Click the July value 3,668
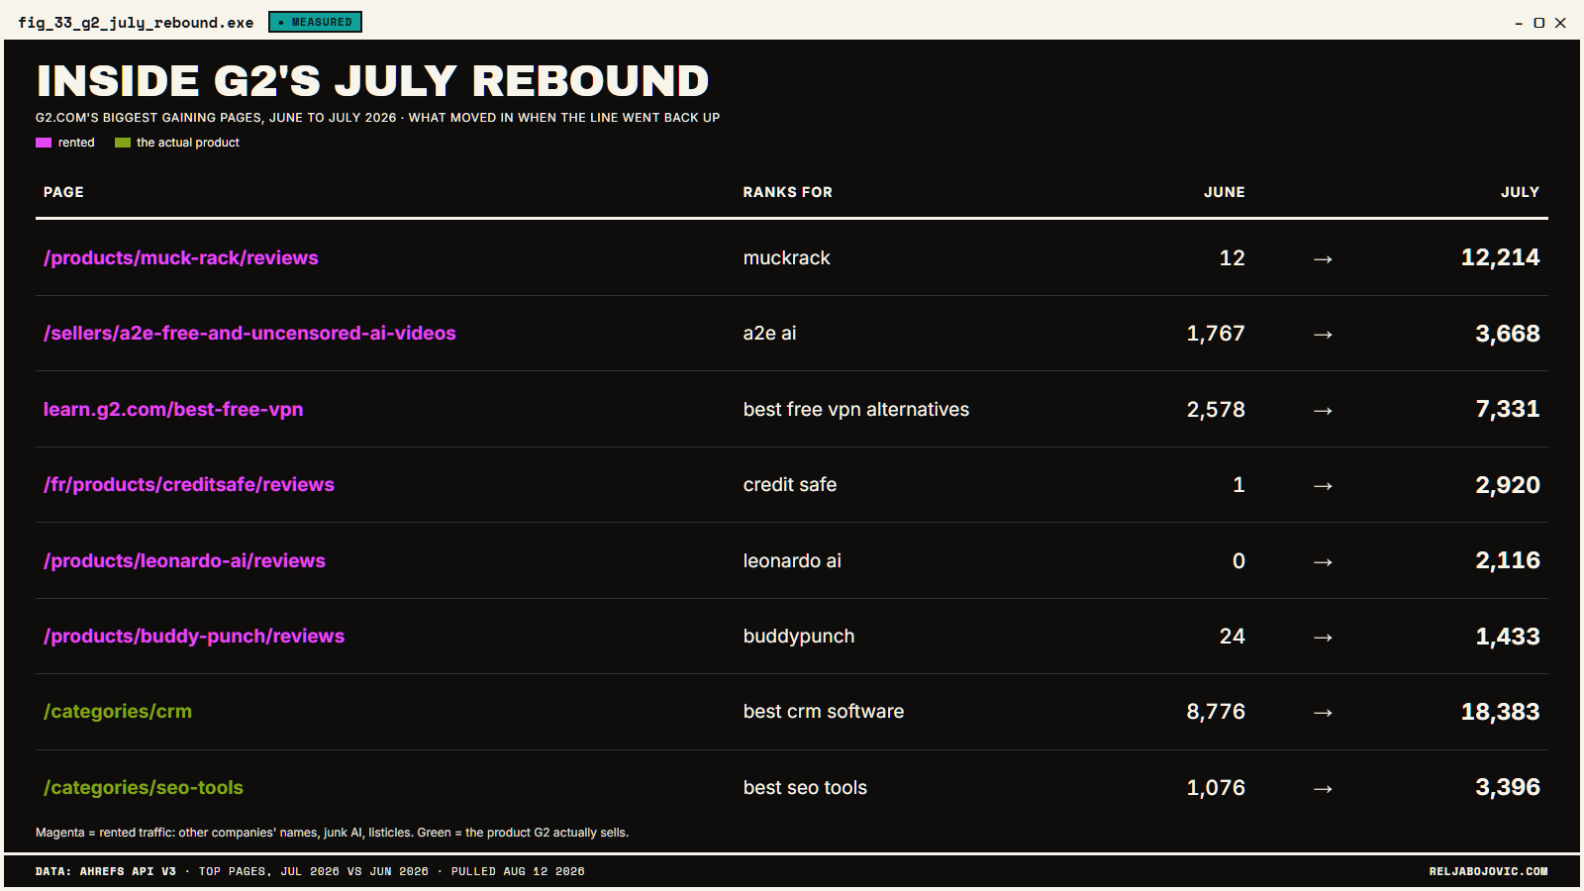 [1508, 334]
